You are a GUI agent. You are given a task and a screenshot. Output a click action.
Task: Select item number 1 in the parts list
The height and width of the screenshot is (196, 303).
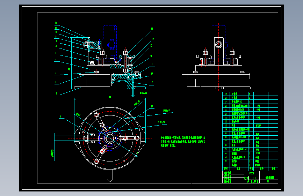226,165
